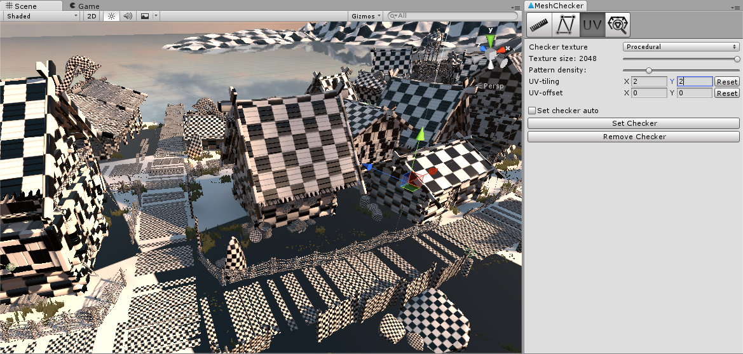The height and width of the screenshot is (354, 743).
Task: Open the Shaded draw mode dropdown
Action: pos(41,16)
